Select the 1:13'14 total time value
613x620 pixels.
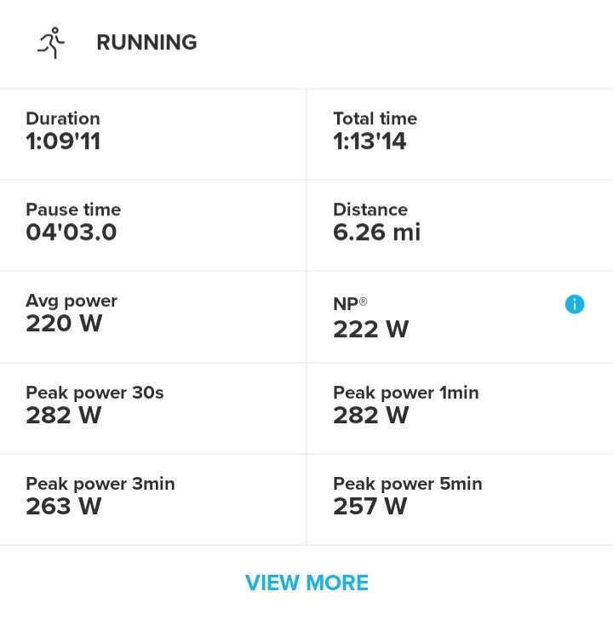tap(370, 141)
